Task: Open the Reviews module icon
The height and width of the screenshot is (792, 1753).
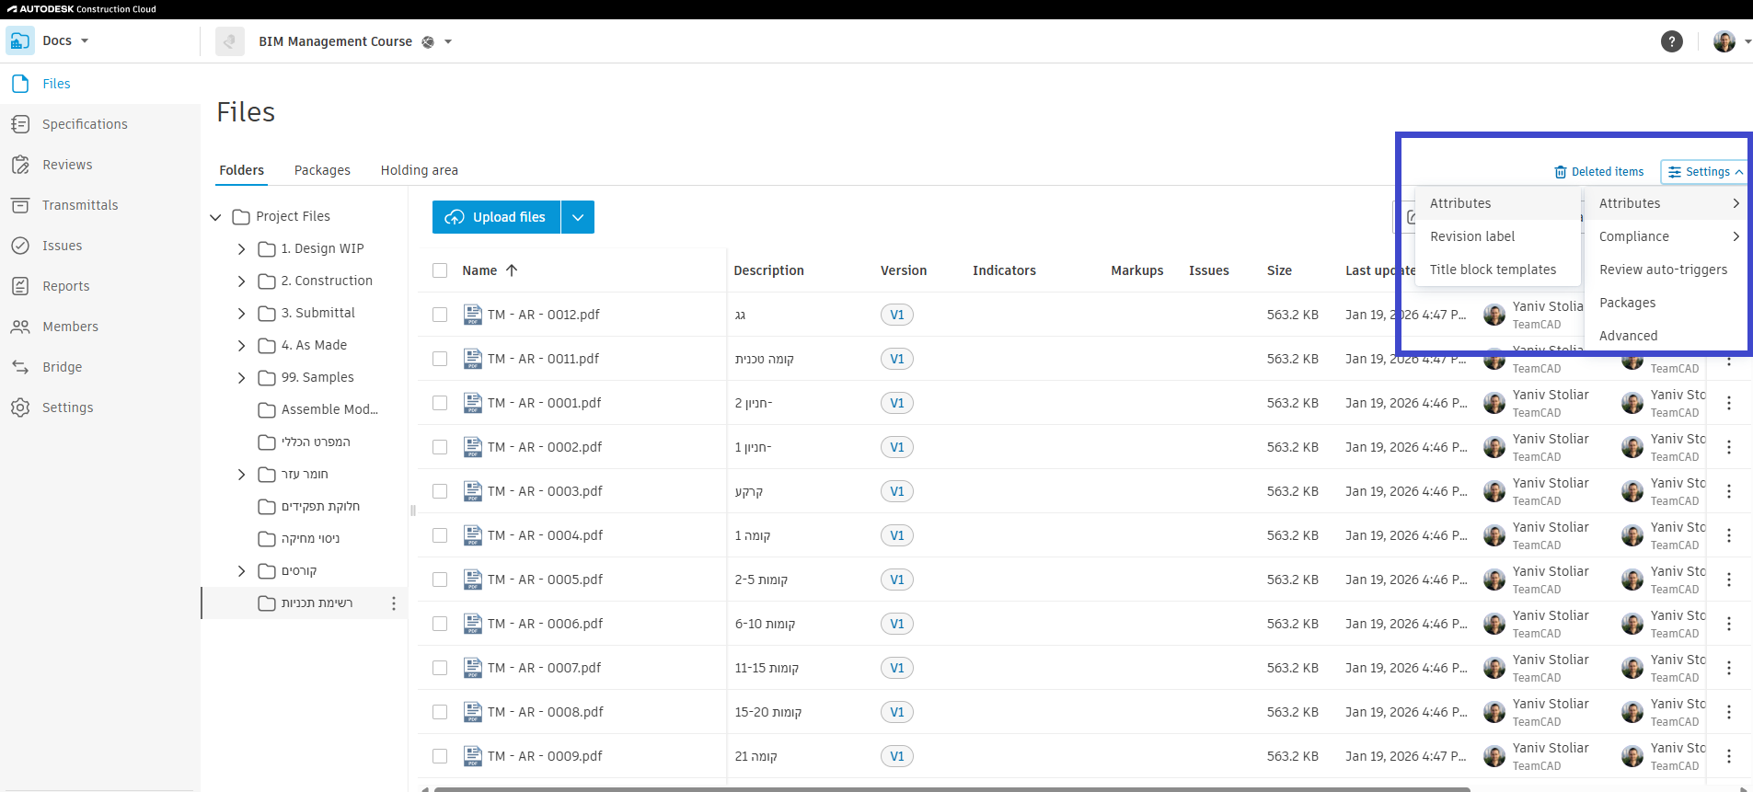Action: click(x=20, y=165)
